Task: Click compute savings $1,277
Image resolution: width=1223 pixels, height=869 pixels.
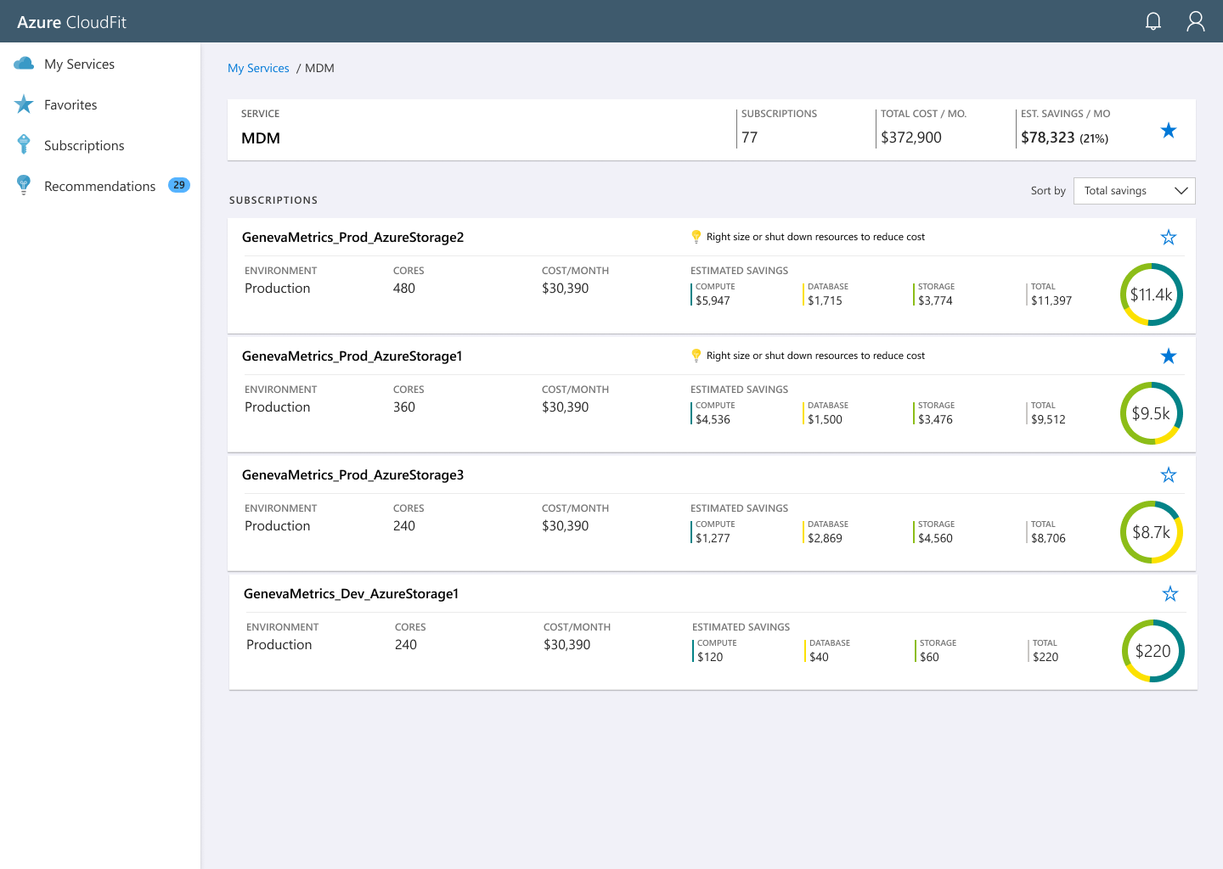Action: point(713,538)
